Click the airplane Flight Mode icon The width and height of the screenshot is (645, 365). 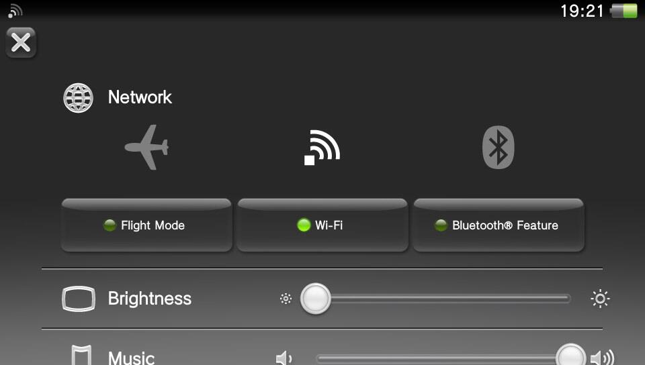[x=147, y=147]
